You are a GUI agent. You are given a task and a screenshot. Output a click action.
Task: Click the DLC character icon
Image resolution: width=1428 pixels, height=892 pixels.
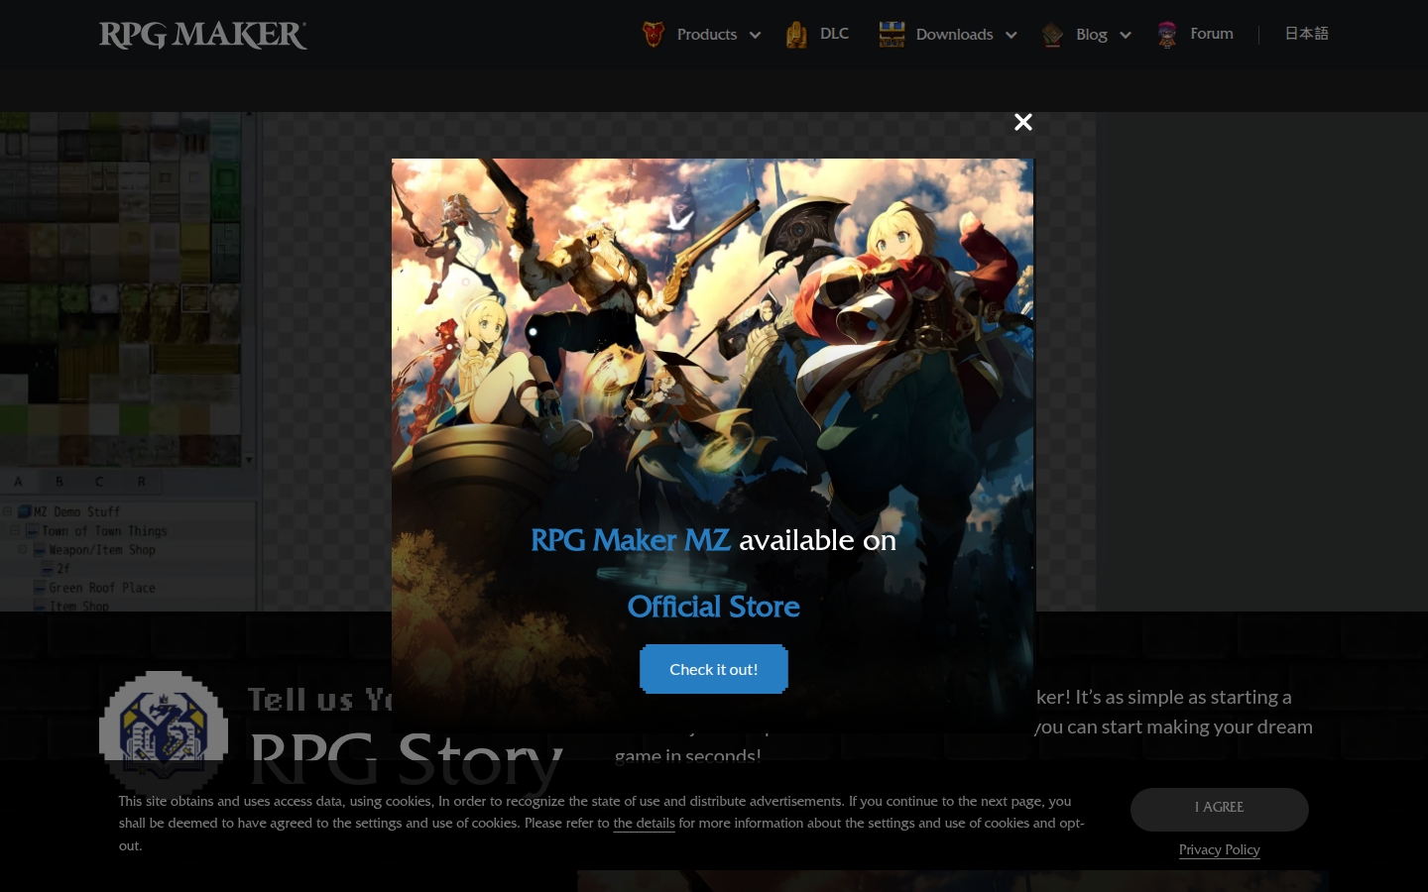point(796,35)
